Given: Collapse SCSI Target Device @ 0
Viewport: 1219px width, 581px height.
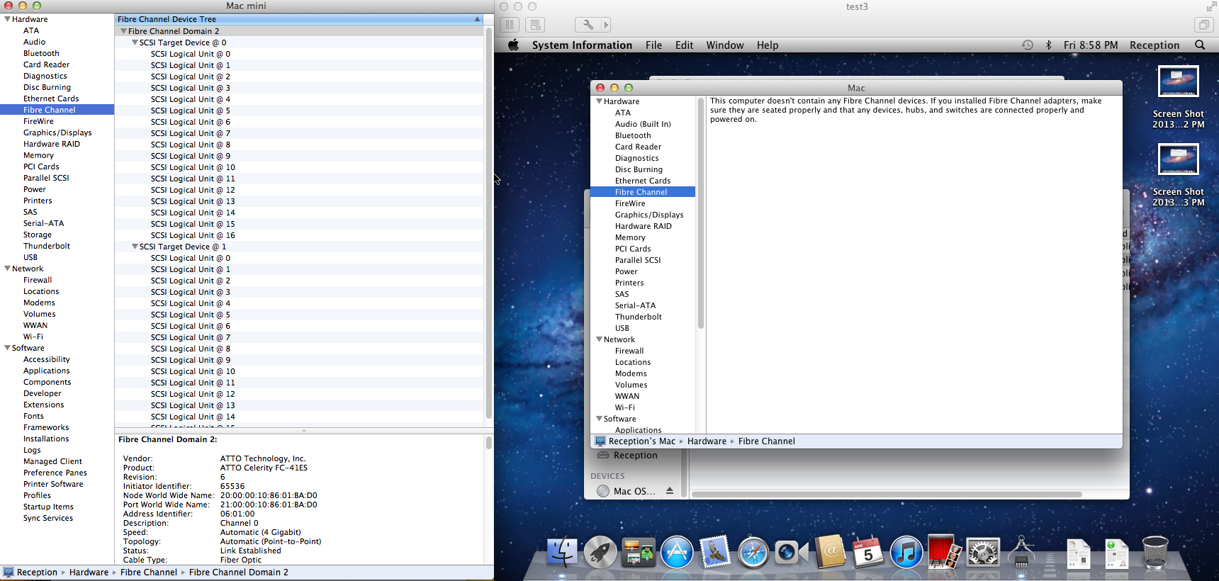Looking at the screenshot, I should 135,43.
